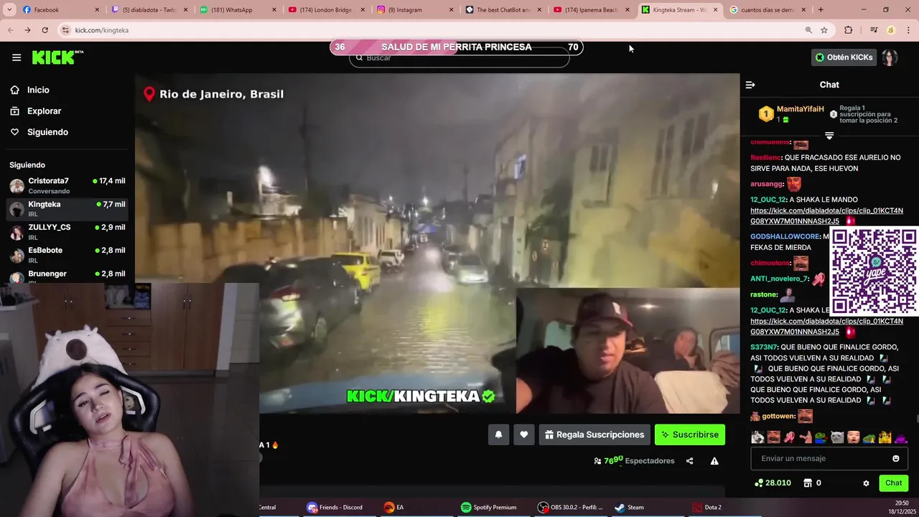919x517 pixels.
Task: Click Regala Suscripciones button
Action: click(x=594, y=434)
